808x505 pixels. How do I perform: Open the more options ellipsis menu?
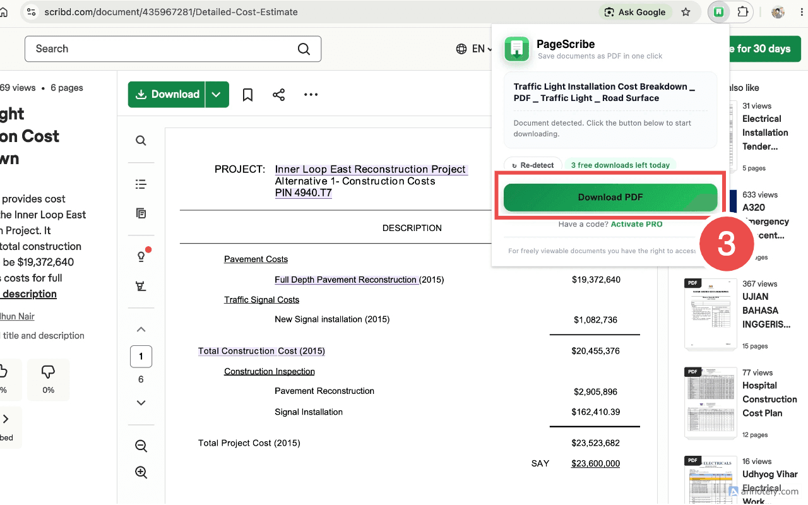point(311,95)
